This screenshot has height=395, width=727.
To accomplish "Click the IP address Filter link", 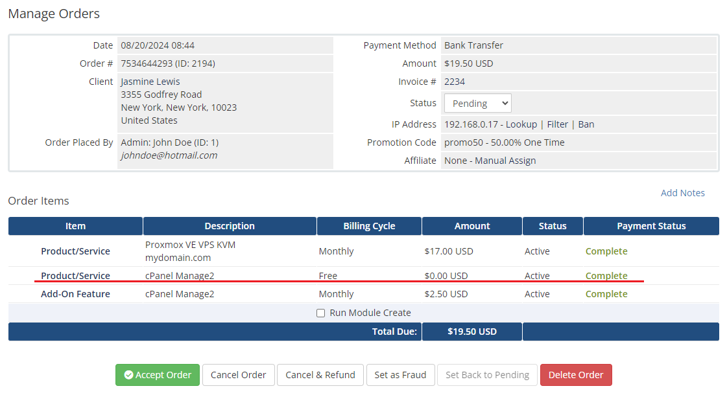I will [557, 124].
